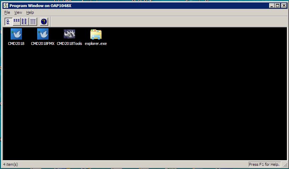Maximize the Program Window
This screenshot has height=169, width=289.
click(x=277, y=6)
